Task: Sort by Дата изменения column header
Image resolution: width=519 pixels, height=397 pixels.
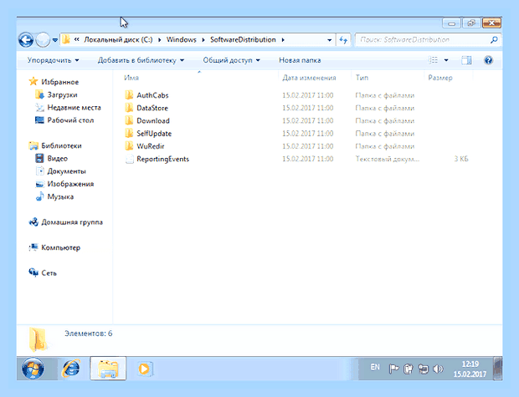Action: (x=309, y=78)
